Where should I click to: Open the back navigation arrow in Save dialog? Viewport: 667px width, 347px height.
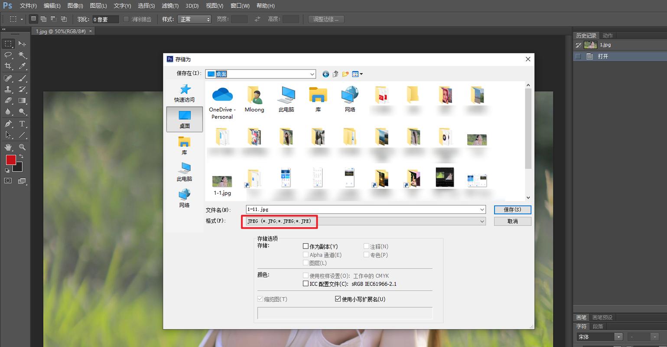point(325,74)
